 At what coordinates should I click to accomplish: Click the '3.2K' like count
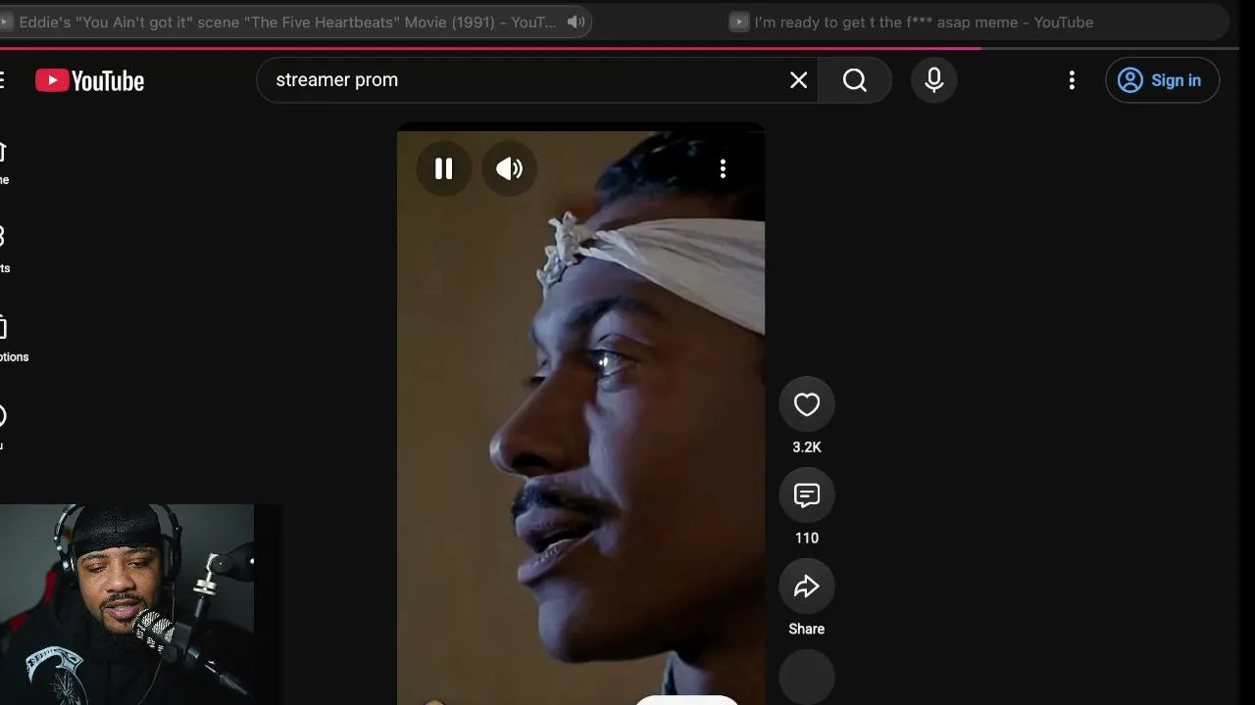pos(807,447)
